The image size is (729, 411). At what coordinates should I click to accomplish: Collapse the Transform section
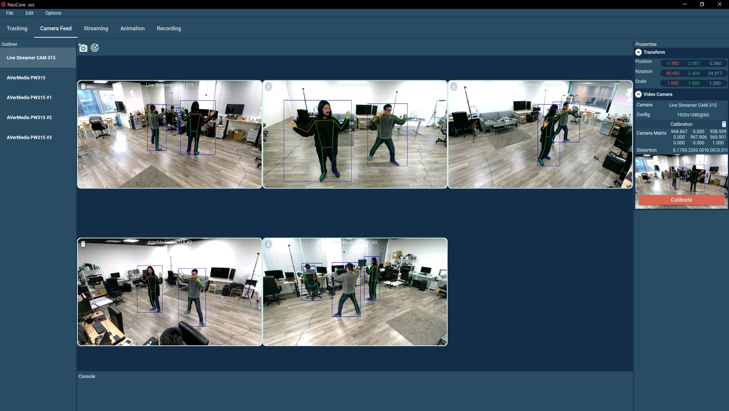coord(639,52)
